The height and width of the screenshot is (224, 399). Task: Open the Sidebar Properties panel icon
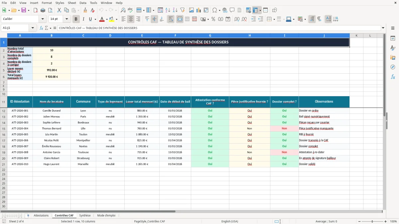(x=393, y=38)
